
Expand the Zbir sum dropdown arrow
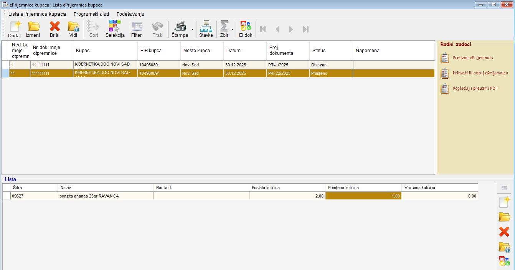(232, 29)
